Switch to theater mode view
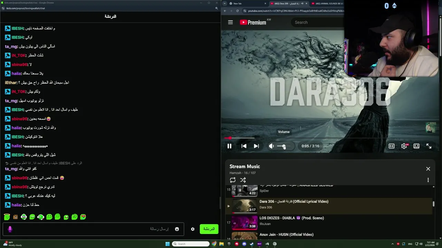Image resolution: width=442 pixels, height=248 pixels. click(416, 146)
